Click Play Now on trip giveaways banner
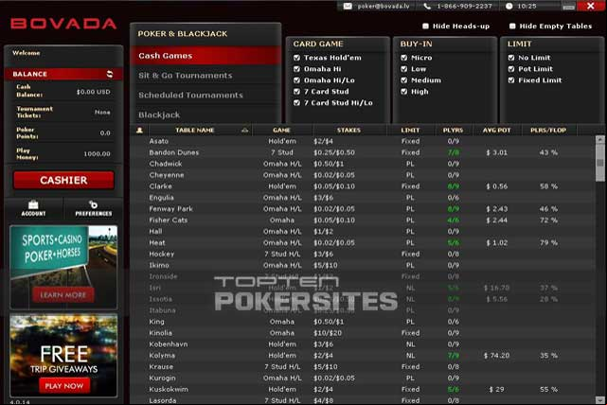This screenshot has height=405, width=607. point(64,386)
